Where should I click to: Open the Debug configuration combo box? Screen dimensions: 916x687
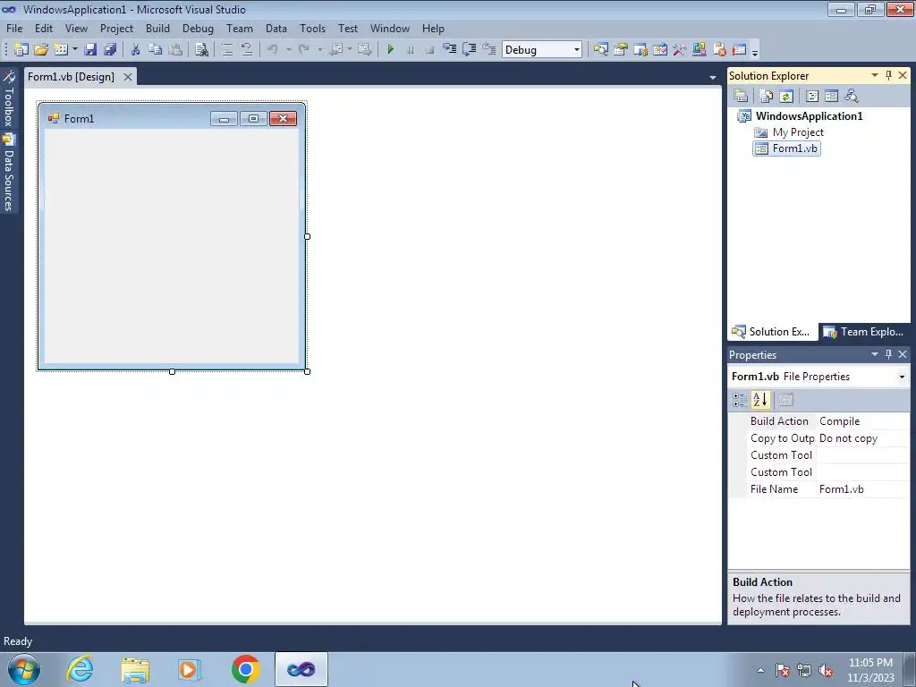click(541, 50)
